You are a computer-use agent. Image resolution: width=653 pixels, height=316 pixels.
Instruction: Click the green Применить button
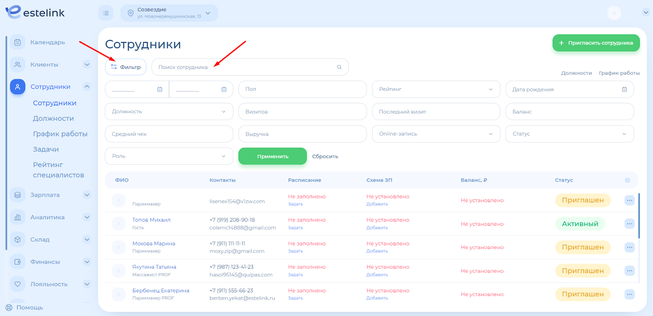(x=272, y=156)
